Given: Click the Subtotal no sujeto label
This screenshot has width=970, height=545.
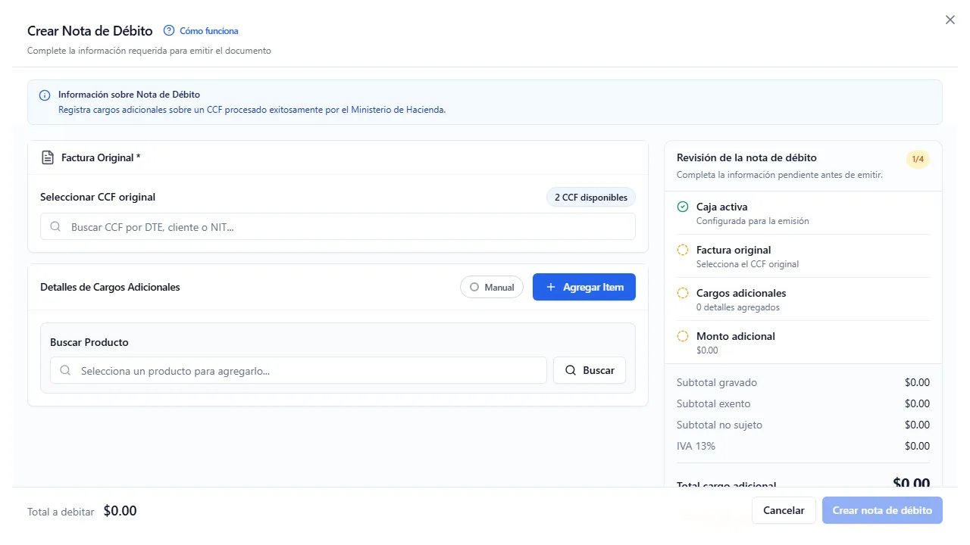Looking at the screenshot, I should [x=719, y=425].
